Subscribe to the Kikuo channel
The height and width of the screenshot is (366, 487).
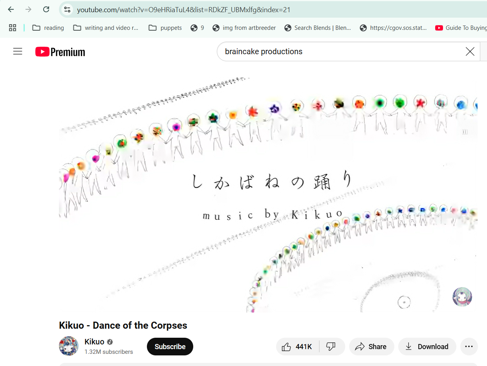point(170,346)
